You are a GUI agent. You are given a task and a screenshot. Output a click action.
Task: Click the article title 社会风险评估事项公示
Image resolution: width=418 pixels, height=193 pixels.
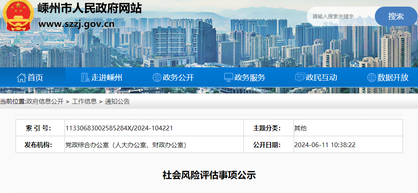pyautogui.click(x=209, y=175)
